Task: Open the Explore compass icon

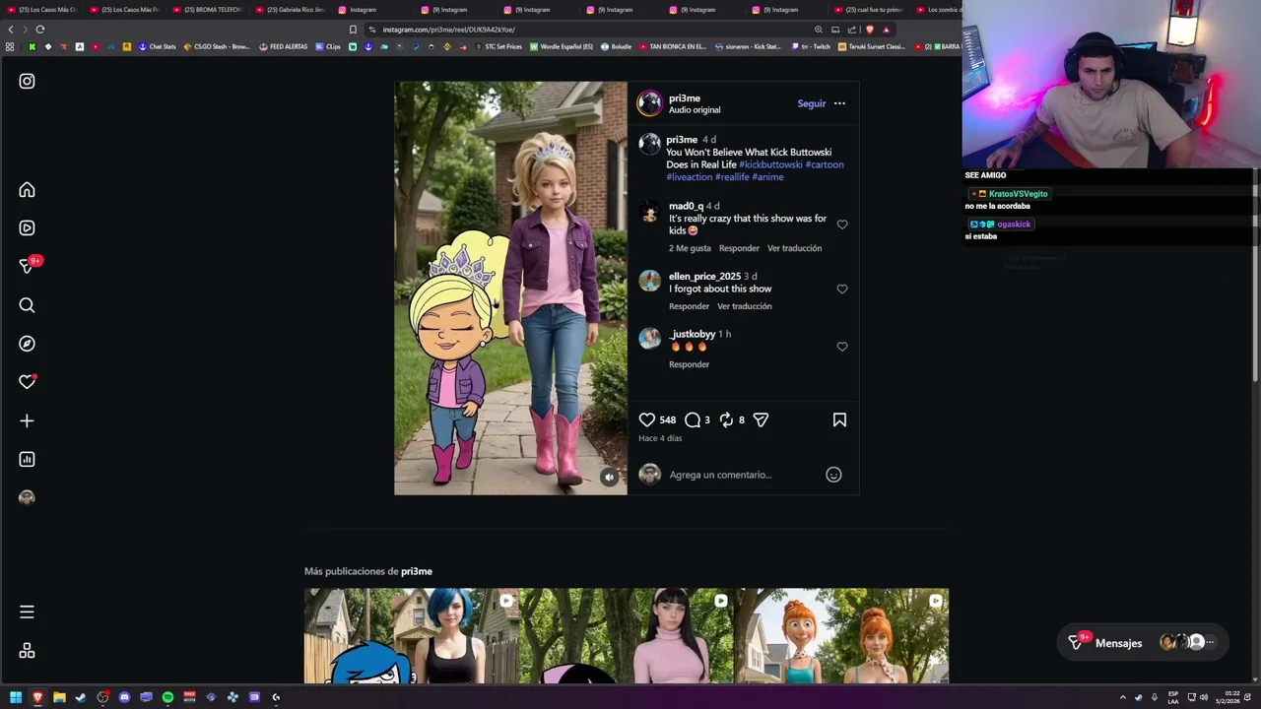Action: [27, 344]
